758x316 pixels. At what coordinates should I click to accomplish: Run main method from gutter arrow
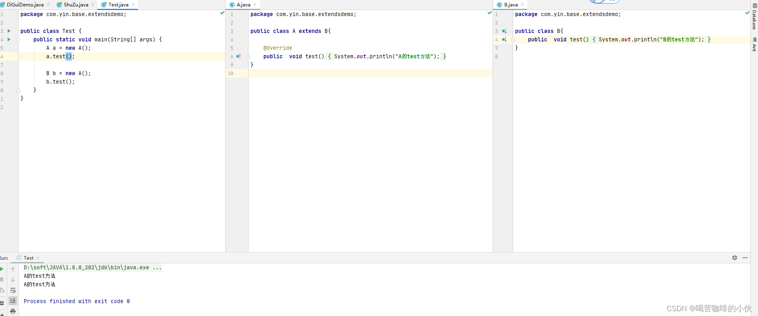click(9, 39)
